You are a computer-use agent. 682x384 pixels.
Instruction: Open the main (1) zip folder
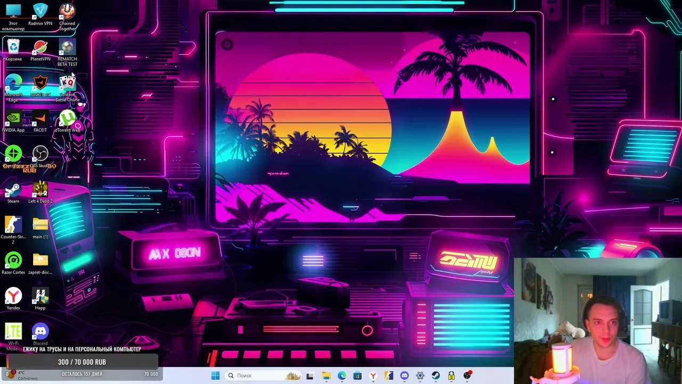tap(40, 228)
